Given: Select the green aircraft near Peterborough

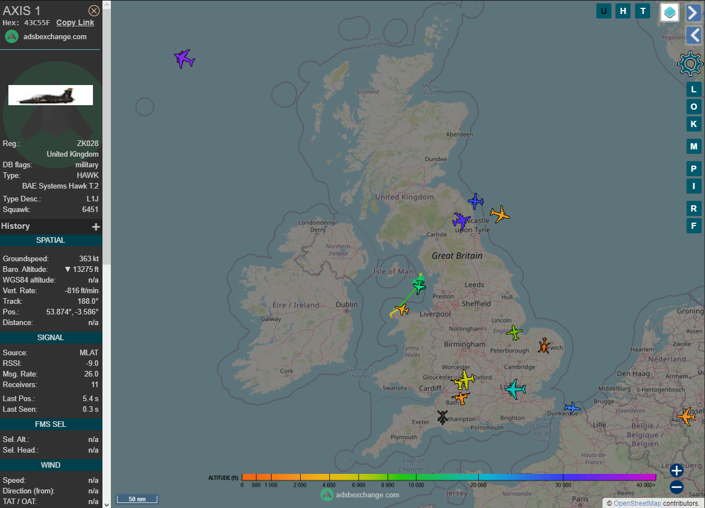Looking at the screenshot, I should click(x=514, y=333).
